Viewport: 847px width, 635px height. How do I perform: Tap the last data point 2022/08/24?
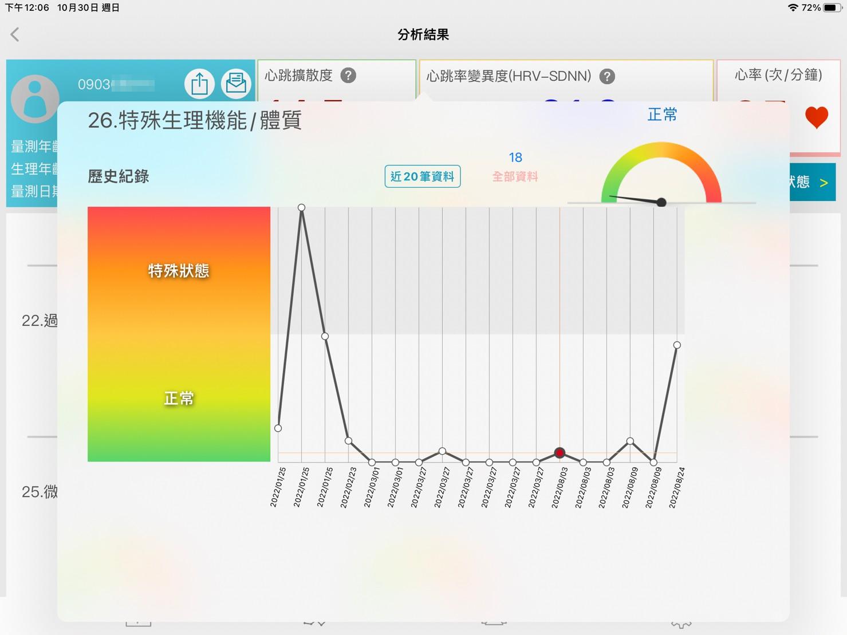click(x=677, y=345)
